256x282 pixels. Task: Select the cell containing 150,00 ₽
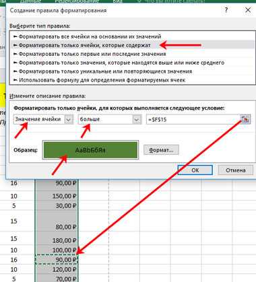coord(57,196)
